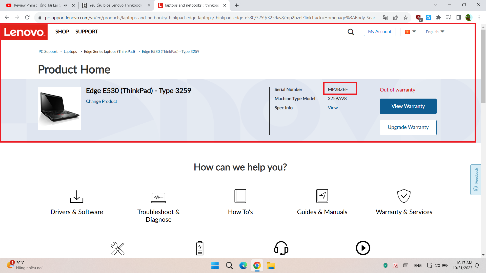Click the View Warranty button
The height and width of the screenshot is (273, 486).
coord(408,106)
